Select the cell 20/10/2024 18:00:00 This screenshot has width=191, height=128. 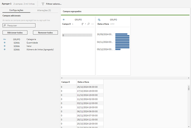click(x=90, y=124)
